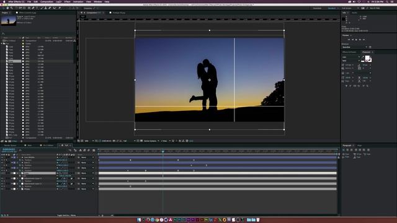Hide Adjustment Layer 2
The width and height of the screenshot is (397, 223).
(x=2, y=178)
